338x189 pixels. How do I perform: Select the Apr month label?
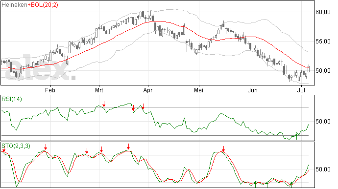tap(148, 90)
